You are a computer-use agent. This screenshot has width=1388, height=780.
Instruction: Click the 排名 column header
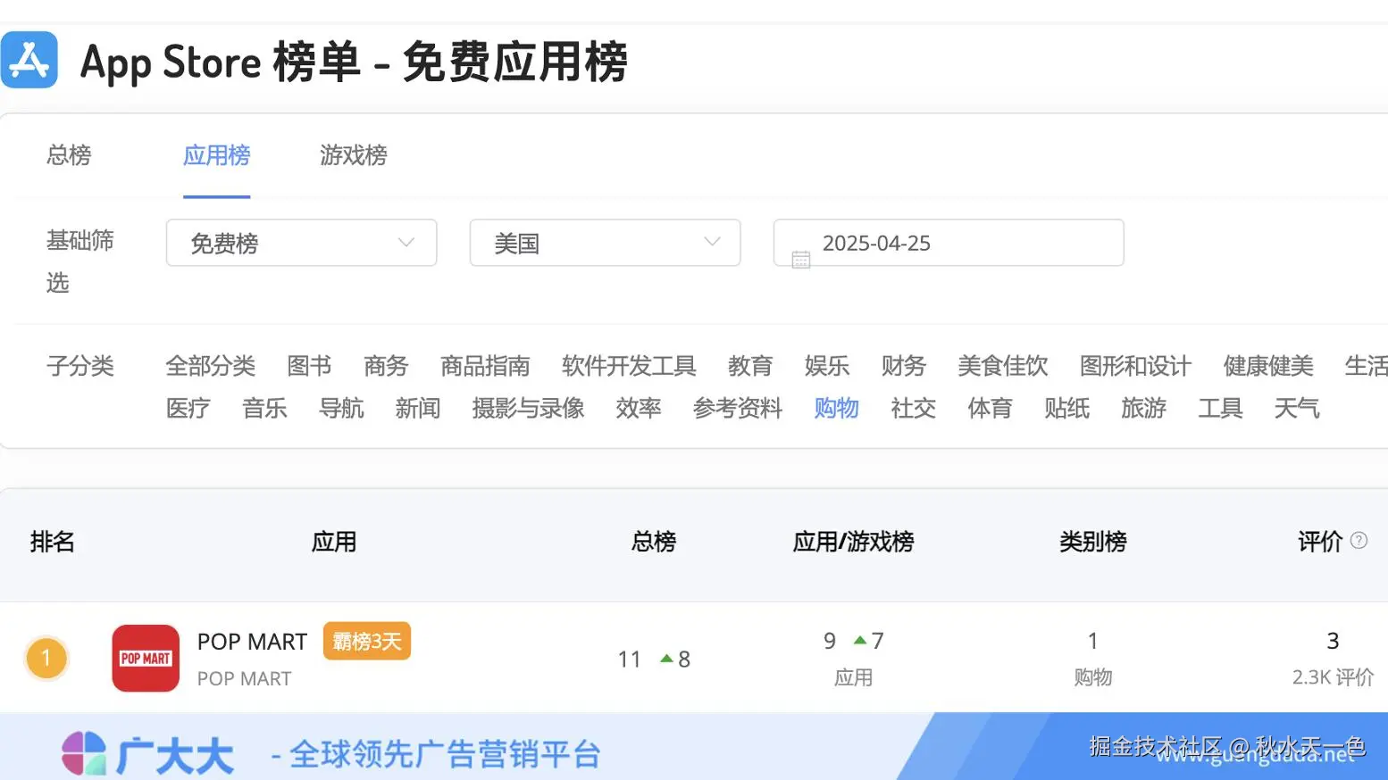click(x=53, y=542)
